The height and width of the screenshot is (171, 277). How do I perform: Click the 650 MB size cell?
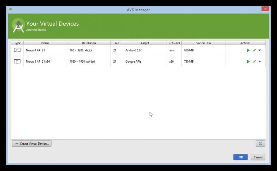[203, 50]
